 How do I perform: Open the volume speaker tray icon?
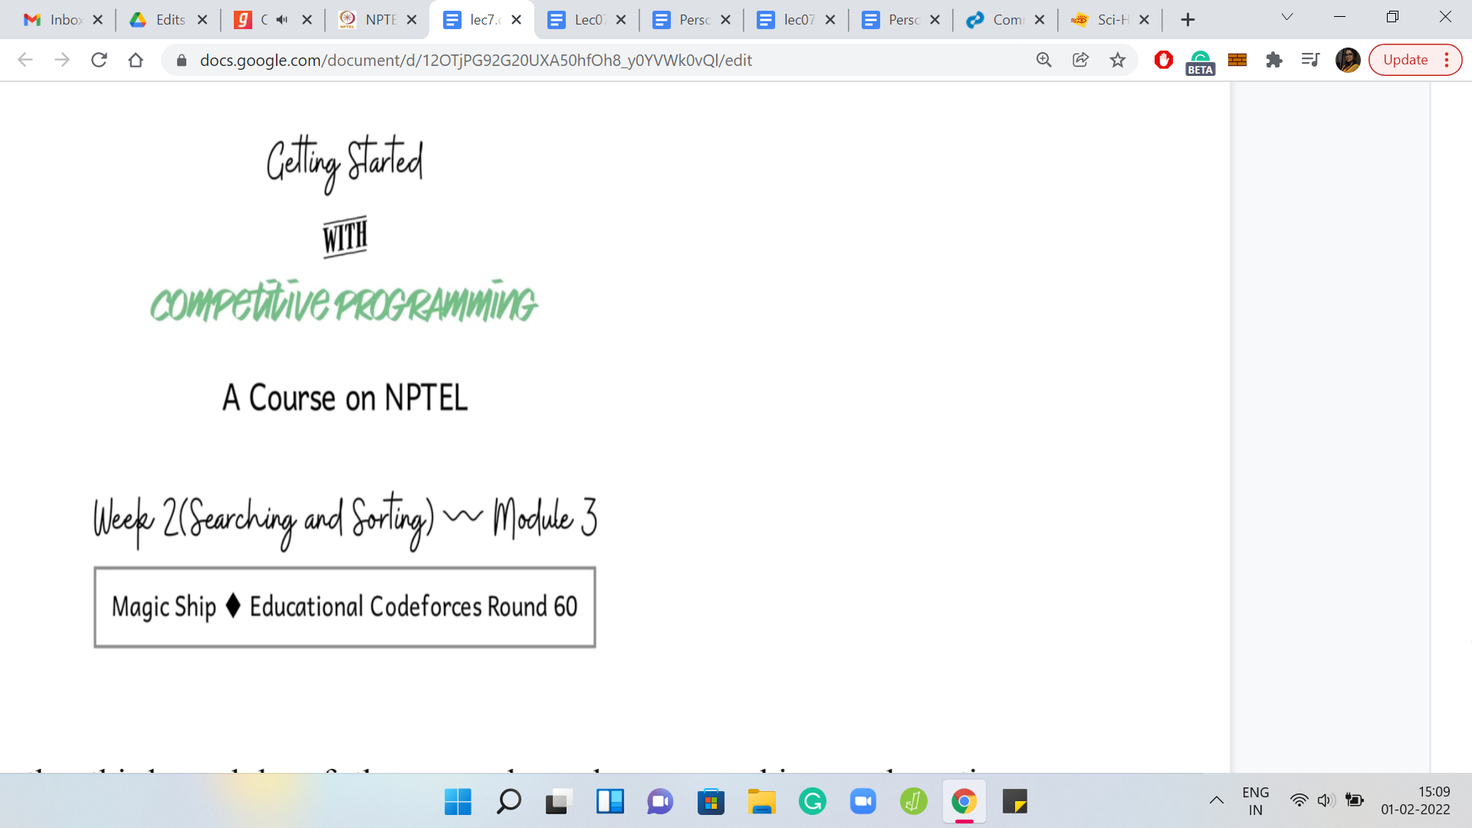tap(1325, 800)
